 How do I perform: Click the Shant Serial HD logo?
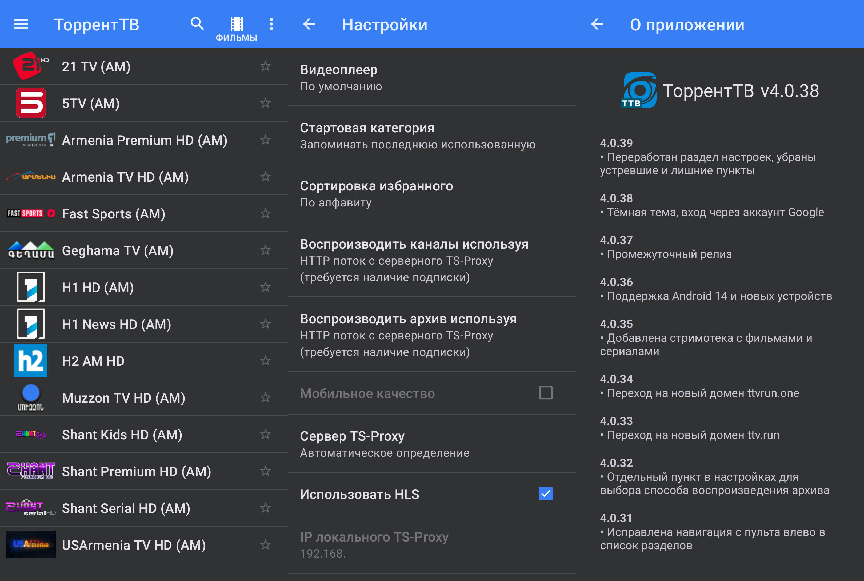31,508
